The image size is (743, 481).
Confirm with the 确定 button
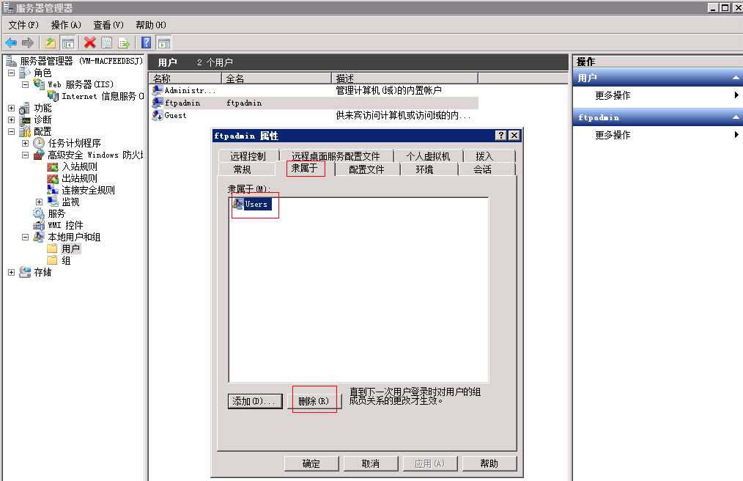tap(311, 463)
